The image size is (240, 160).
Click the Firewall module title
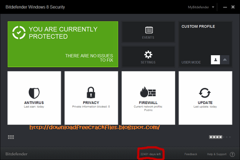148,103
